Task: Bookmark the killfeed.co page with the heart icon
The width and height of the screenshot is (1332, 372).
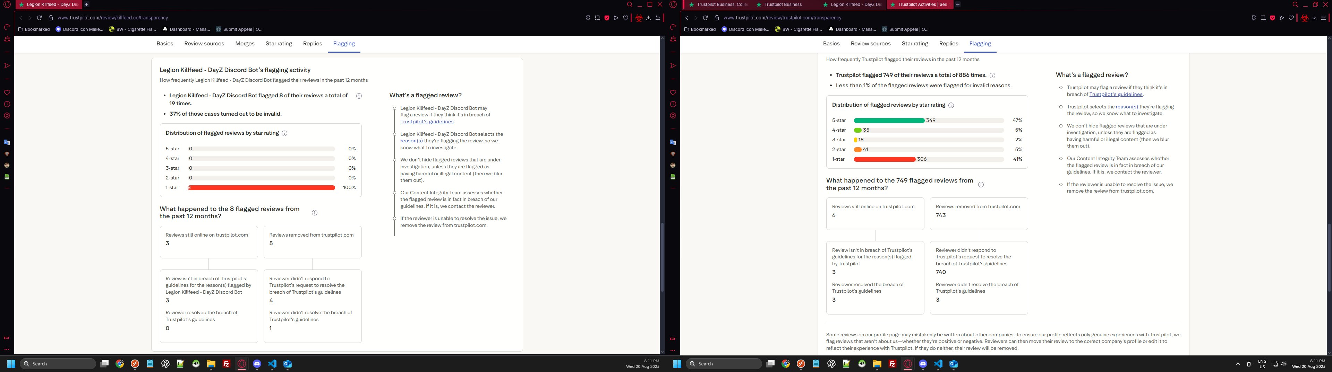Action: pos(626,18)
